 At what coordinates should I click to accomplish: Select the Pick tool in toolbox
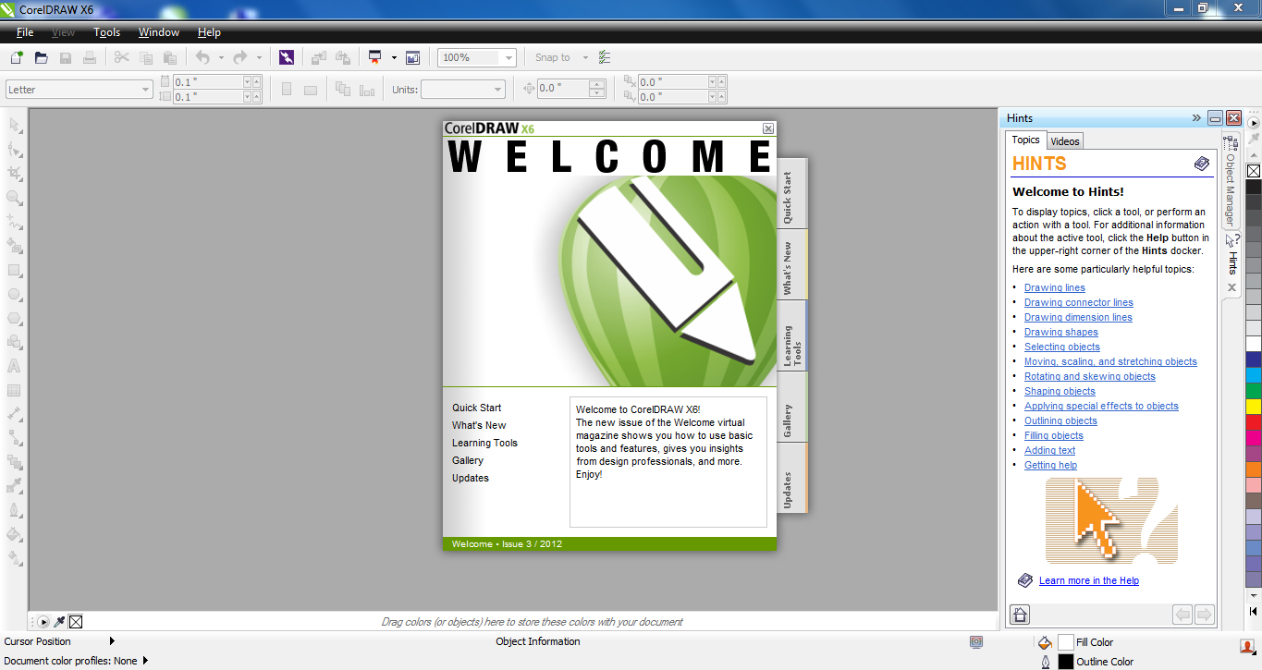[15, 125]
